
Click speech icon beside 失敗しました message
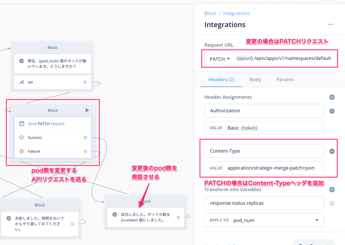click(x=9, y=218)
